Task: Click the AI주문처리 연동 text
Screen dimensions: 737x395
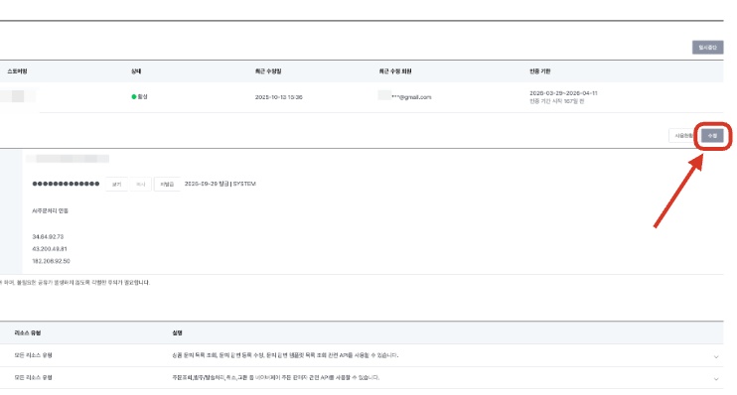Action: coord(50,210)
